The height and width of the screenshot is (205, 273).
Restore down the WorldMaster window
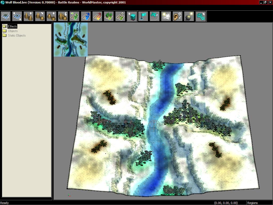click(265, 2)
